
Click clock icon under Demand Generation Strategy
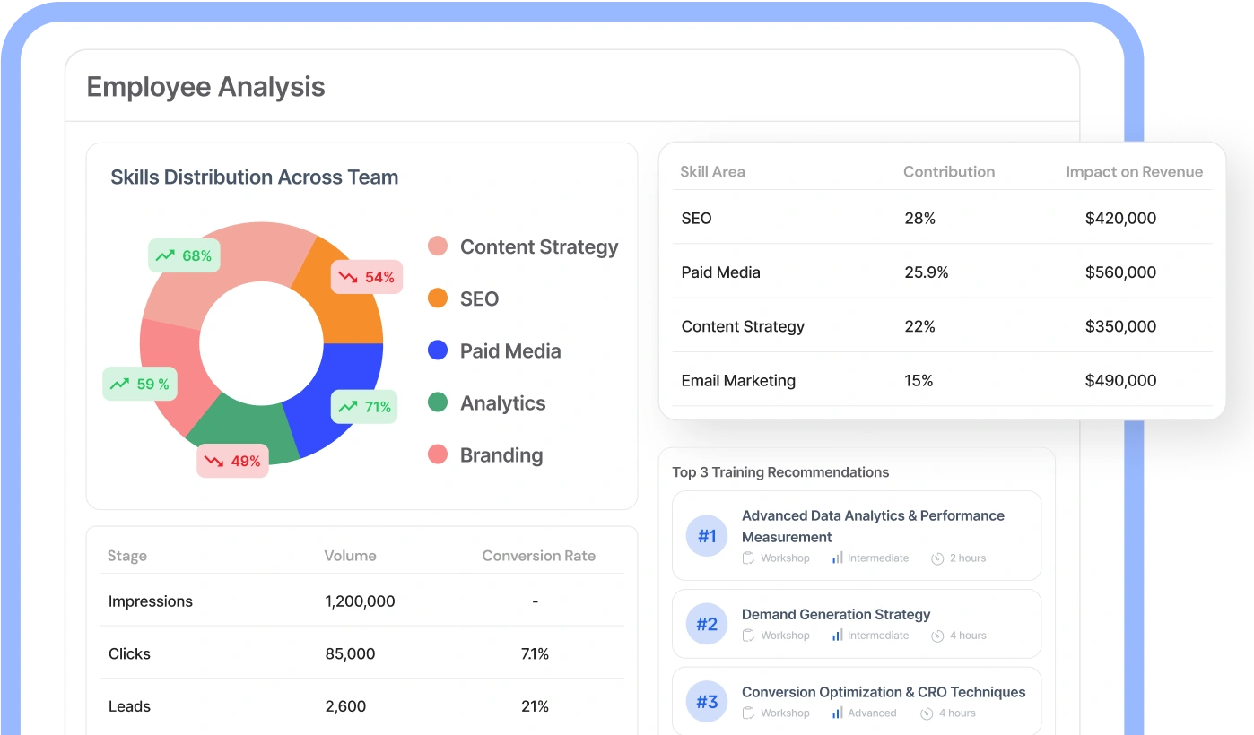pyautogui.click(x=937, y=636)
